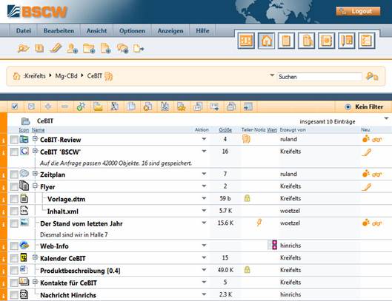Open the Nachricht Hinrichs entry

(x=68, y=295)
